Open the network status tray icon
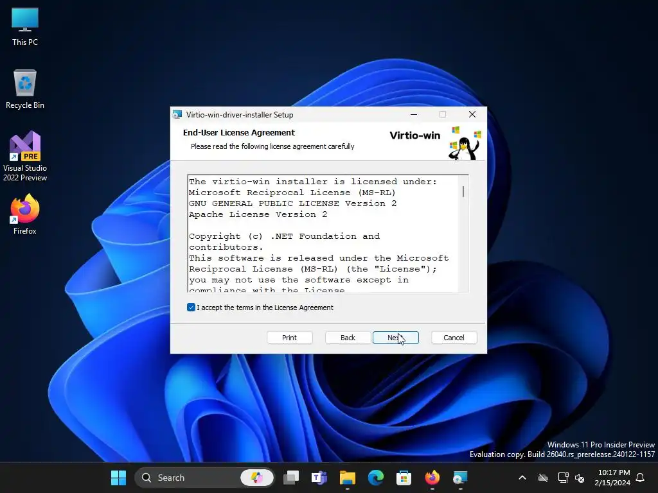Viewport: 658px width, 493px height. pos(563,478)
